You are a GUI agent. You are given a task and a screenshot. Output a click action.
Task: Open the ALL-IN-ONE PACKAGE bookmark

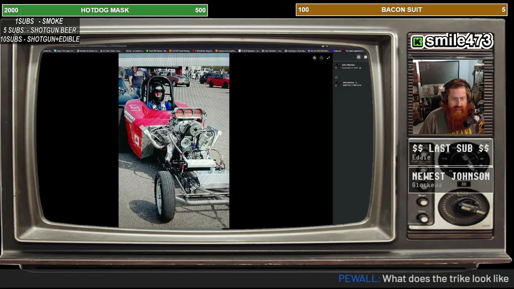tap(318, 51)
